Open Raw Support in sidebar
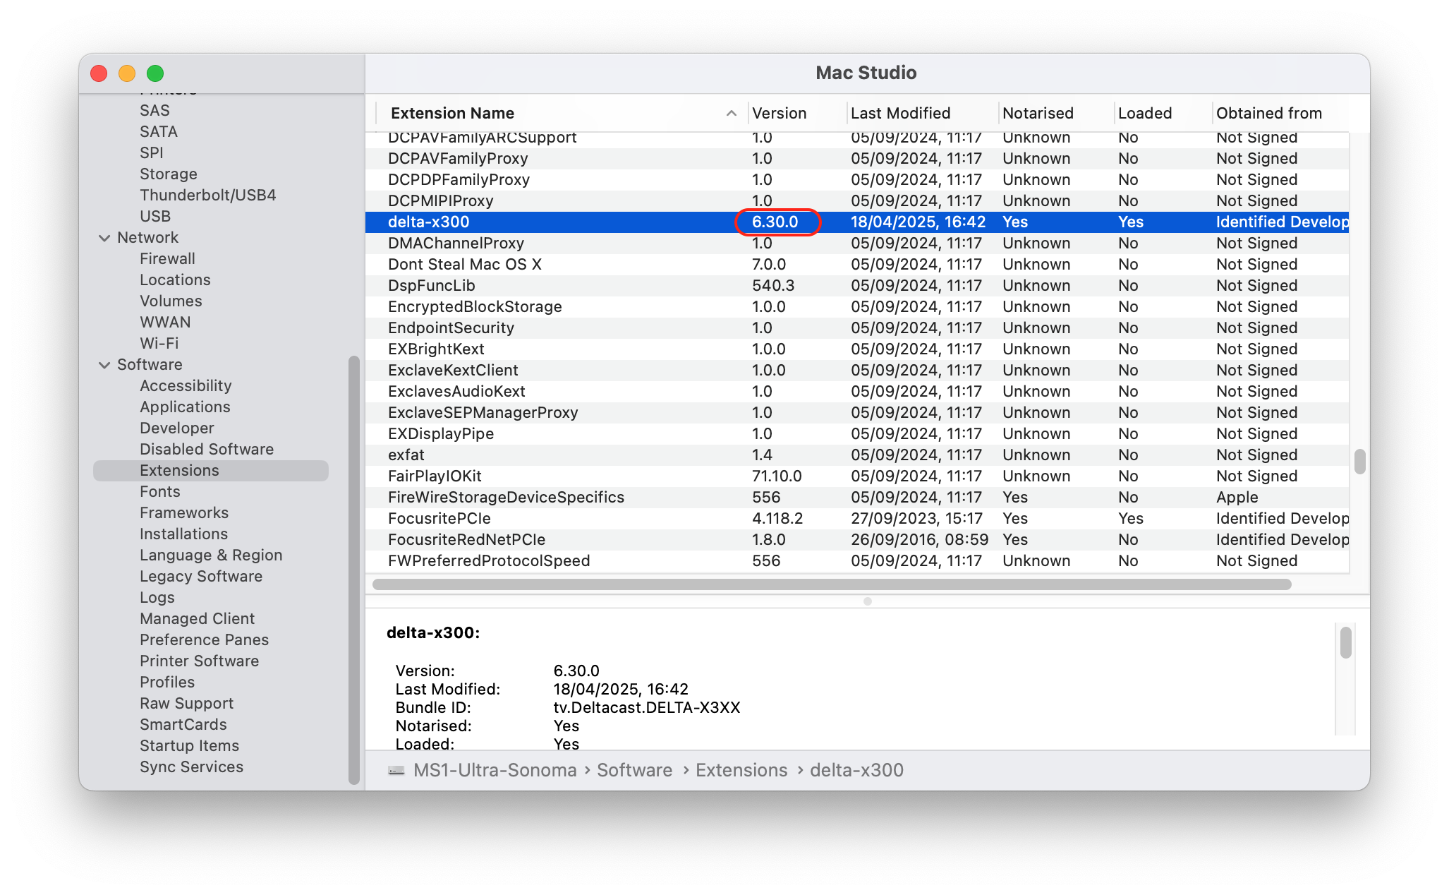 coord(187,704)
